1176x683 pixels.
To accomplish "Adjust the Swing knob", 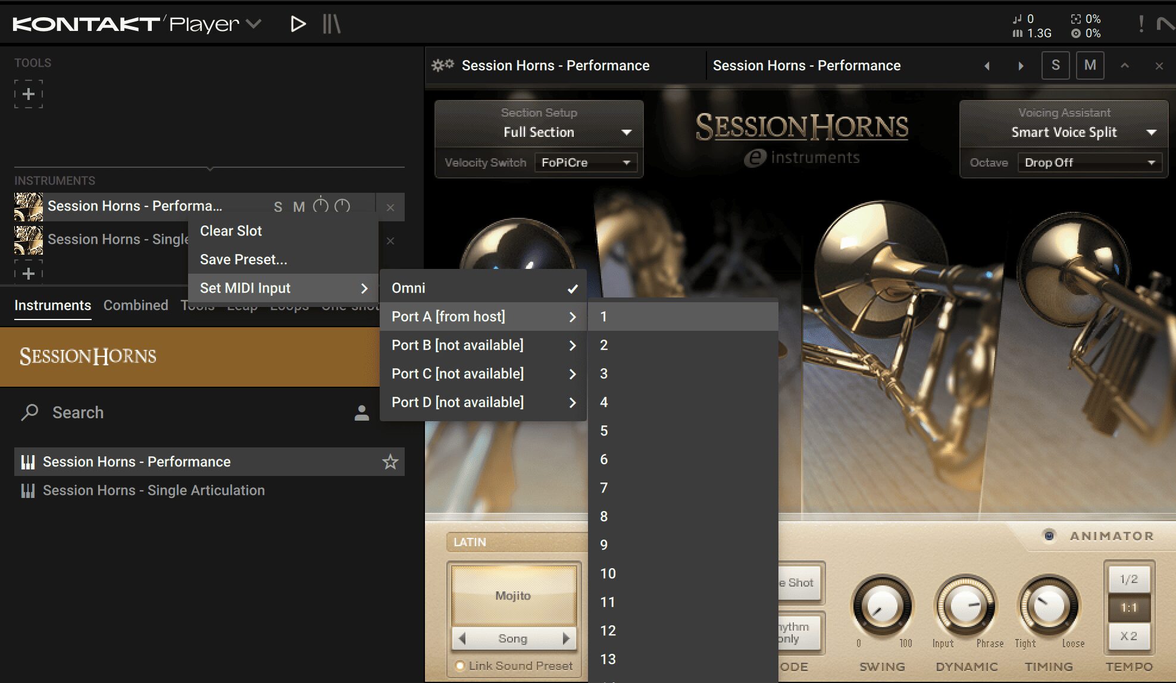I will pos(883,606).
